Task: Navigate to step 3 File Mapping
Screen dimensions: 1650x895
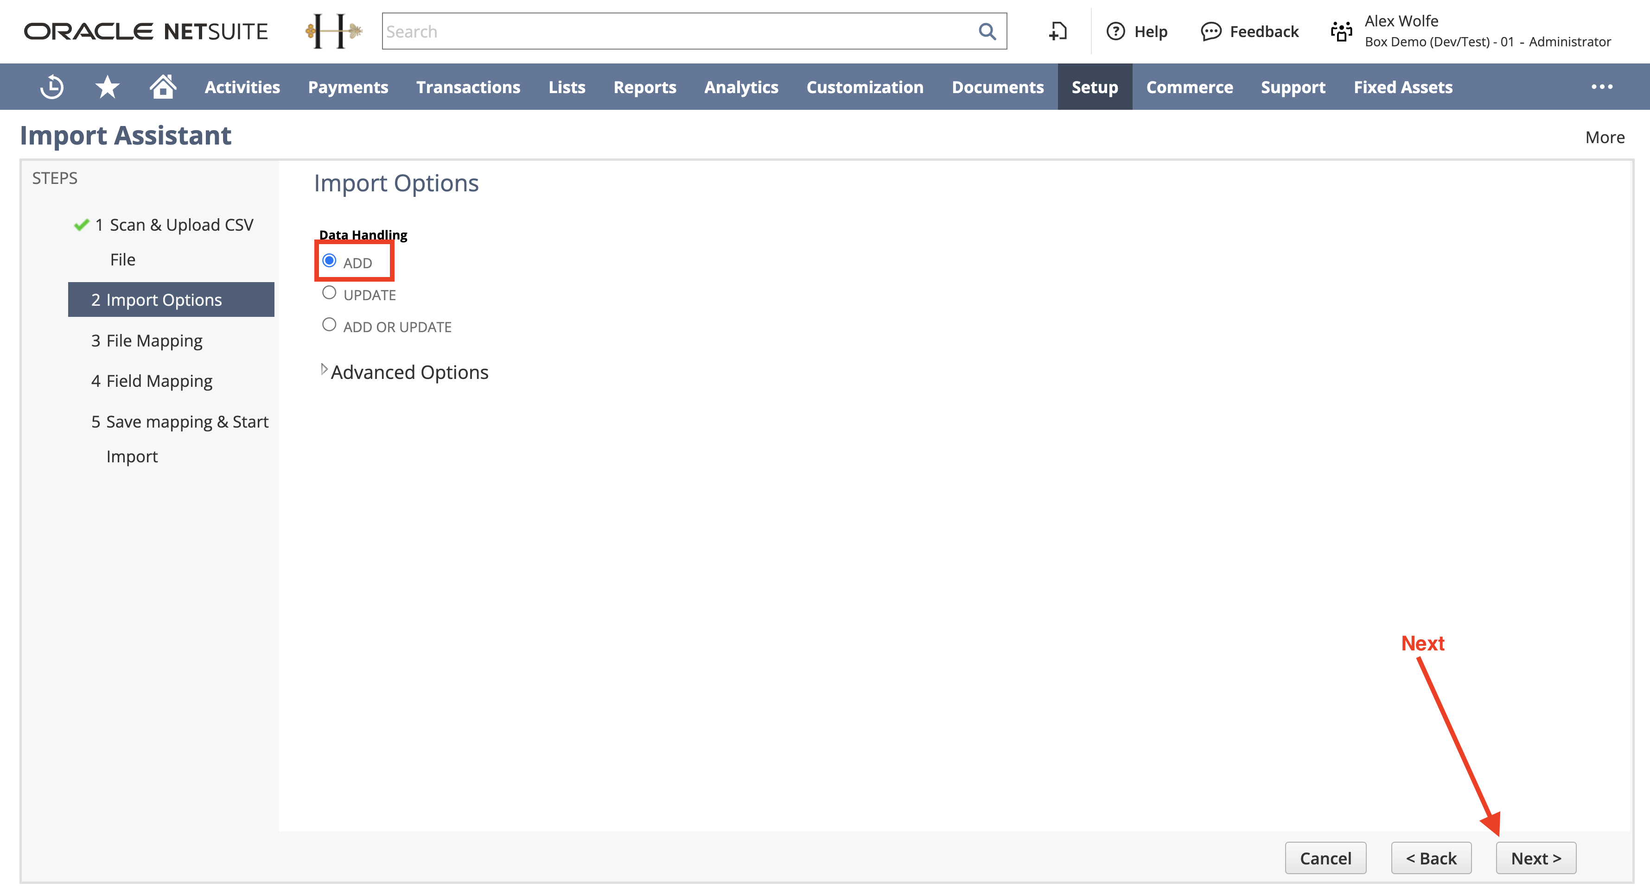Action: [x=155, y=340]
